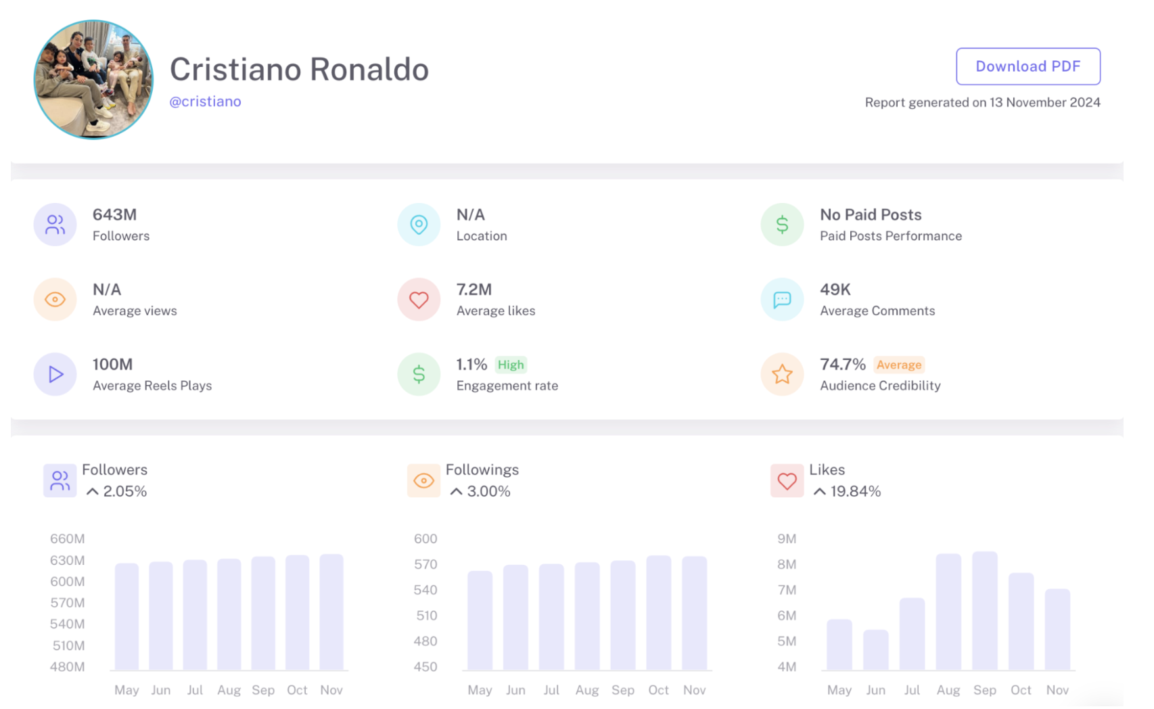Screen dimensions: 1154x709
Task: Click the Nov bar in Followers chart
Action: point(331,612)
